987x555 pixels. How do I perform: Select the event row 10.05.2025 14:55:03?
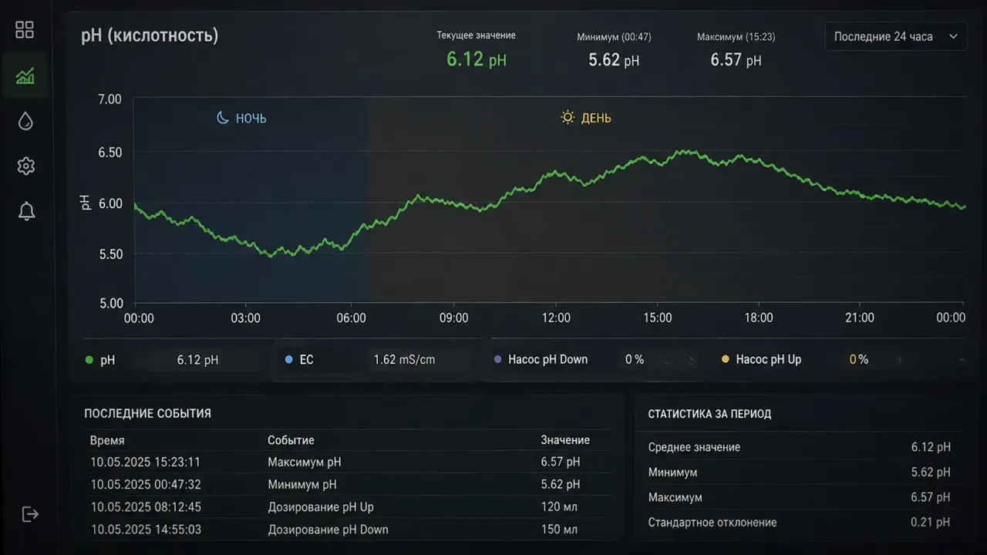(347, 530)
